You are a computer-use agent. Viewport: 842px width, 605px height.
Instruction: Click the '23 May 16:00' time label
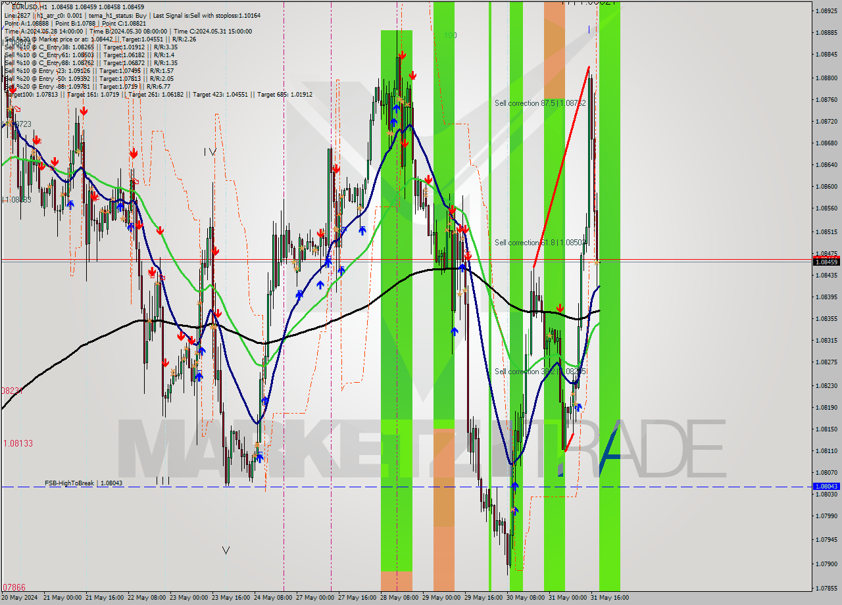[x=231, y=598]
